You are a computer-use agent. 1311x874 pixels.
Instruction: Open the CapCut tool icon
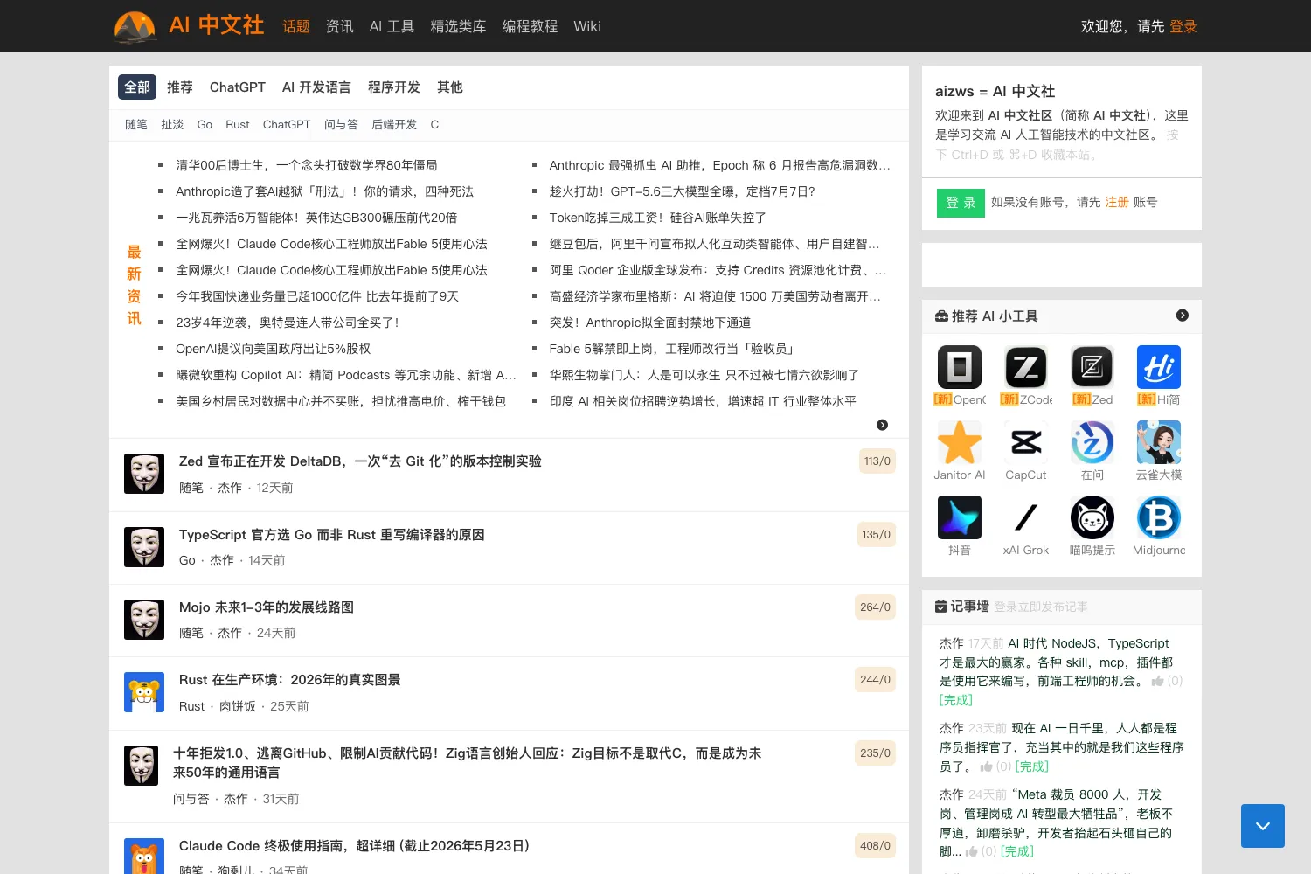pos(1026,442)
